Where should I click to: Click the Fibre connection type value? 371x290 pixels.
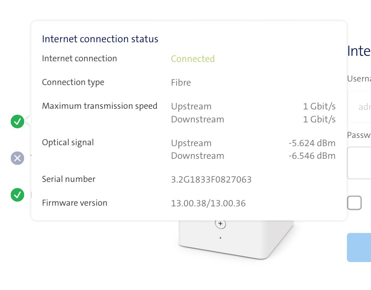point(181,83)
